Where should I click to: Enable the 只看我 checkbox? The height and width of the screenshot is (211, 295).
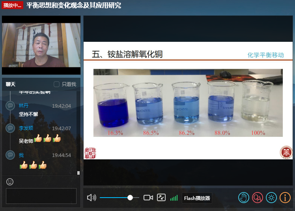tap(57, 84)
